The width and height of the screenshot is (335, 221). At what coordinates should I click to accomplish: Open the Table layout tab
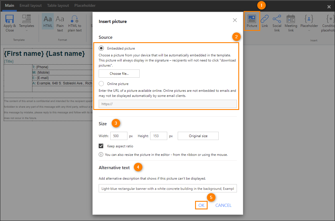pos(58,6)
